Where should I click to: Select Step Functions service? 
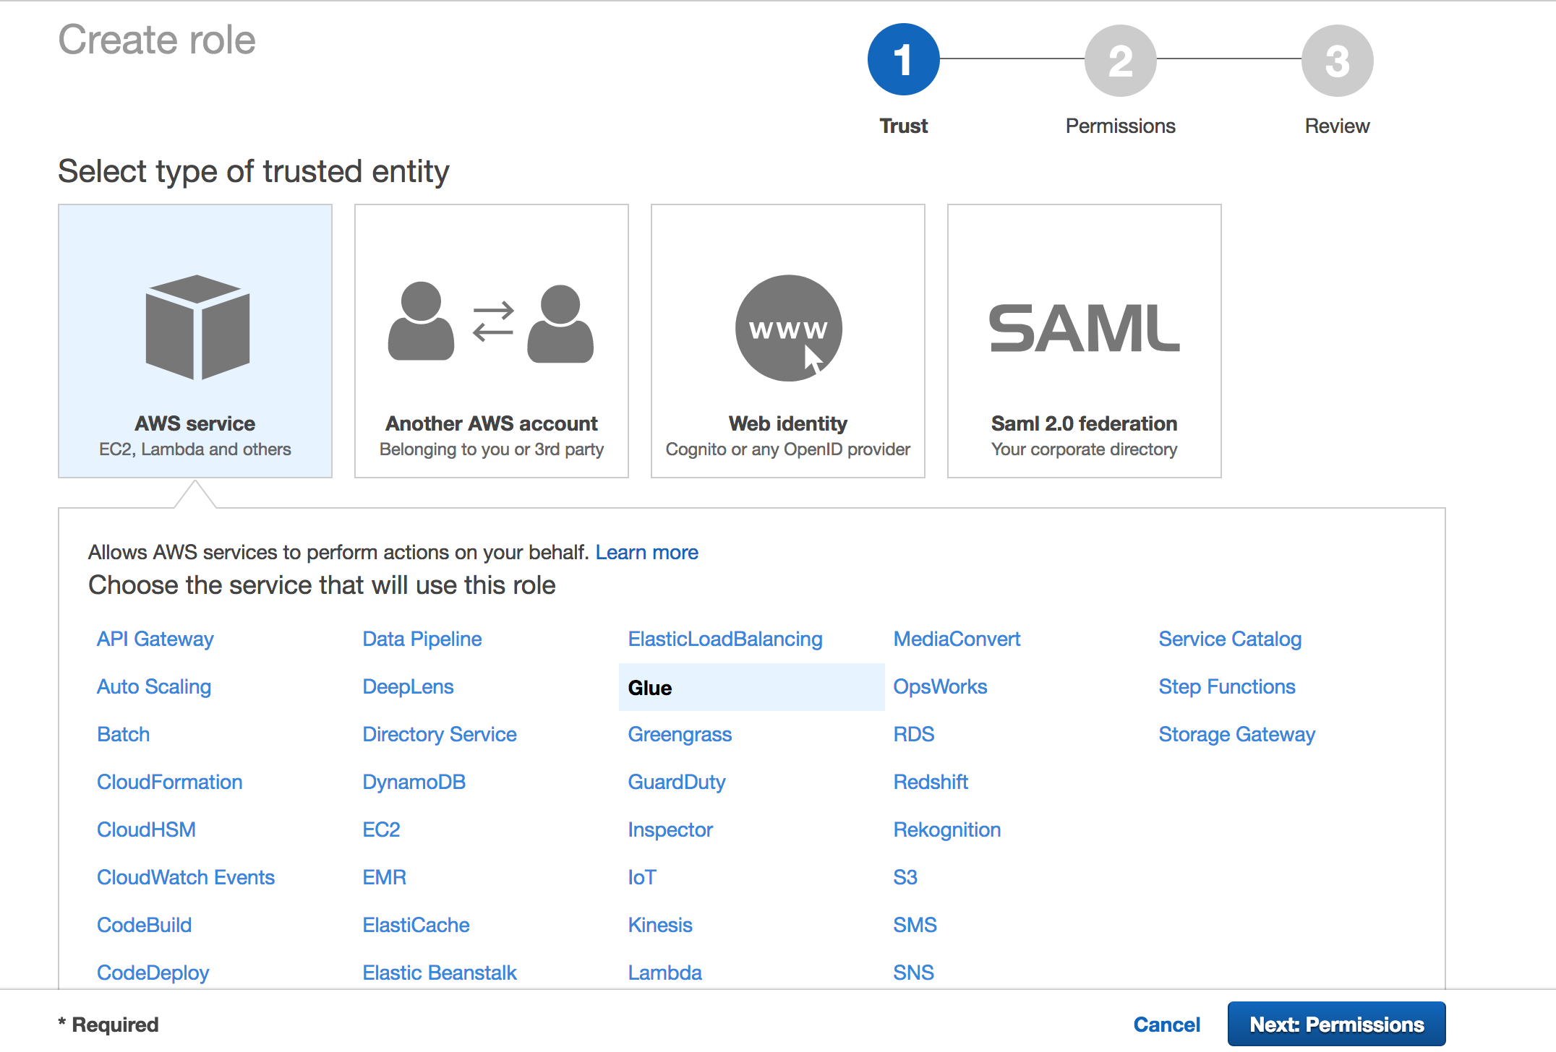pyautogui.click(x=1226, y=686)
